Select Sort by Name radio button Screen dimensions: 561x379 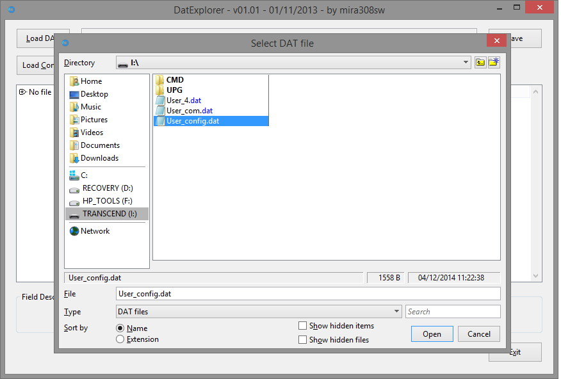click(120, 328)
